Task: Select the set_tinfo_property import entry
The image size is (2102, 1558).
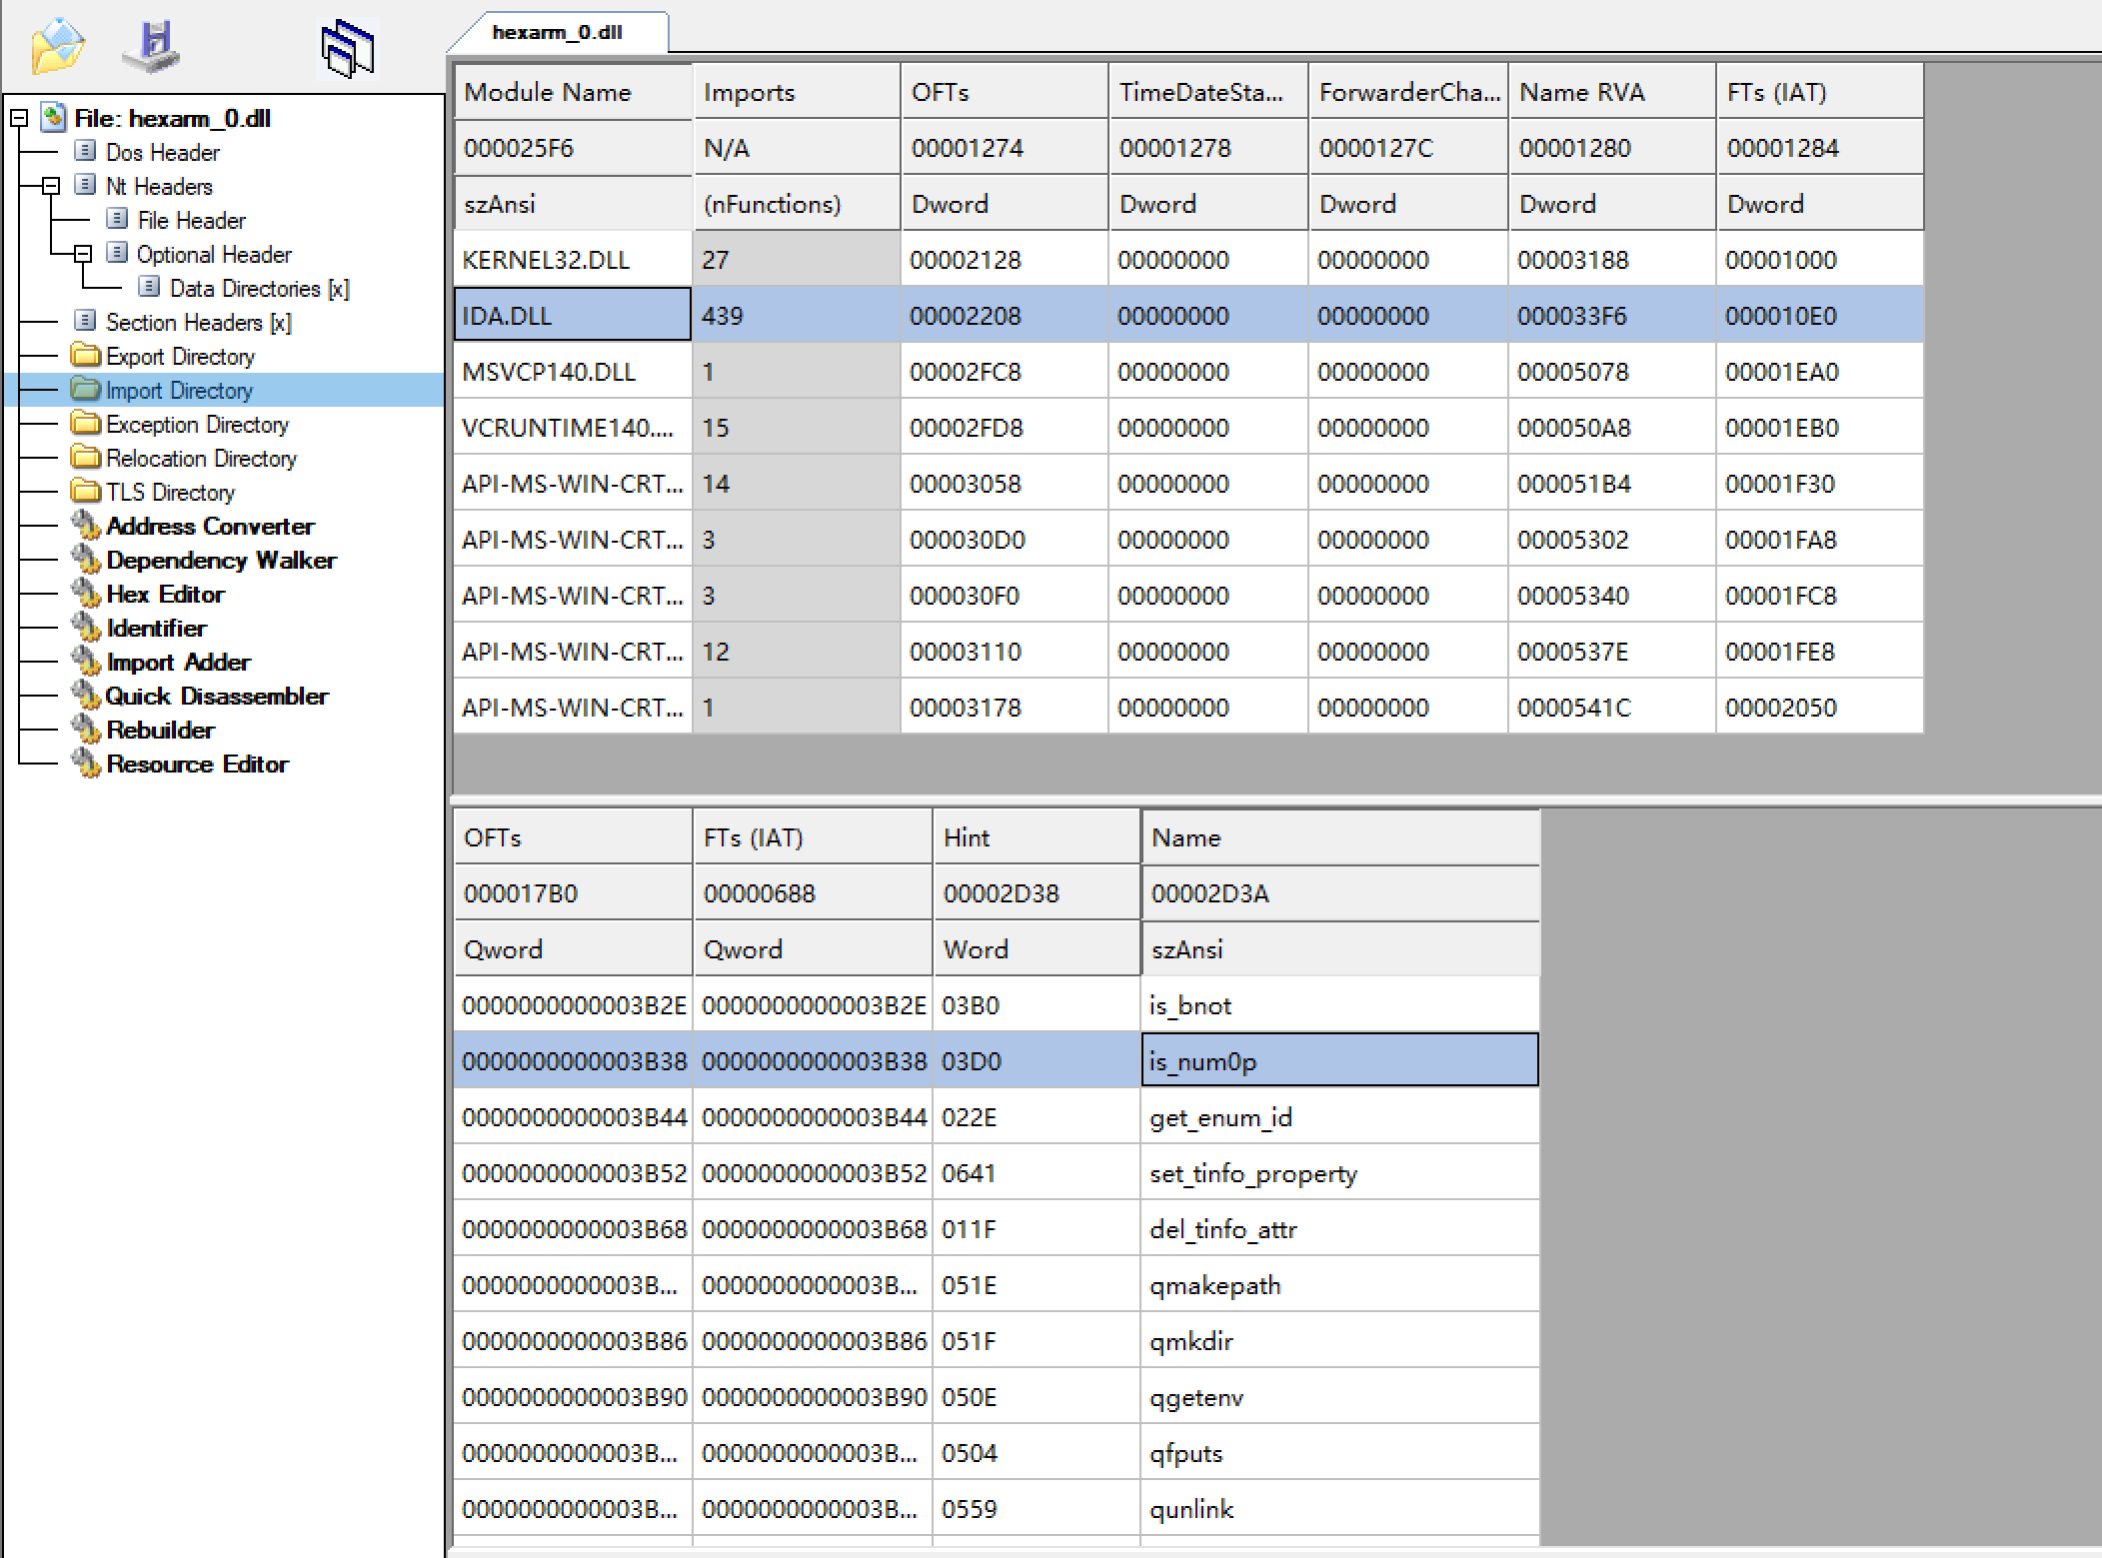Action: (x=1252, y=1174)
